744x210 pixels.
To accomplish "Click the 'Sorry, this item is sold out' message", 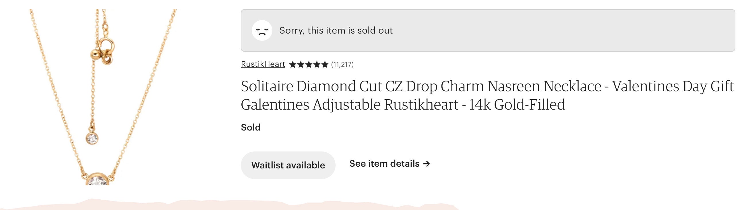I will point(336,30).
